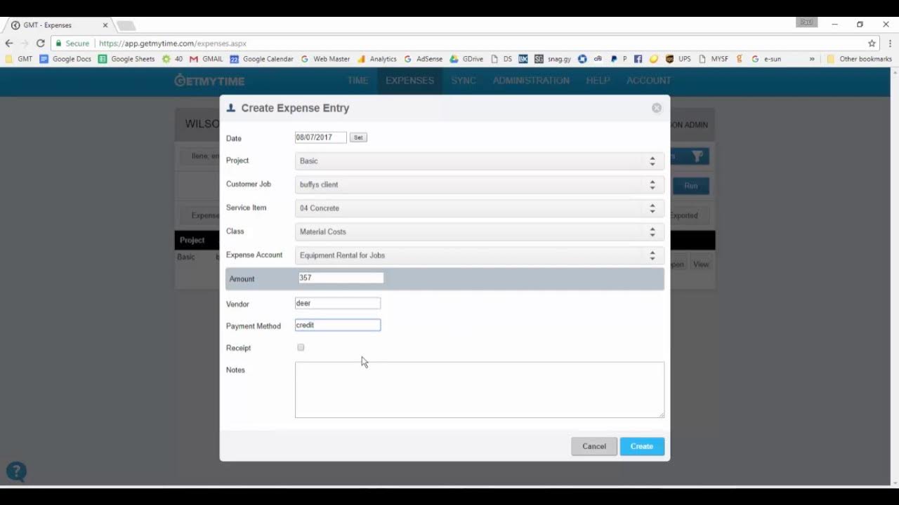Click the help question mark icon
Screen dimensions: 899x505
click(x=16, y=472)
